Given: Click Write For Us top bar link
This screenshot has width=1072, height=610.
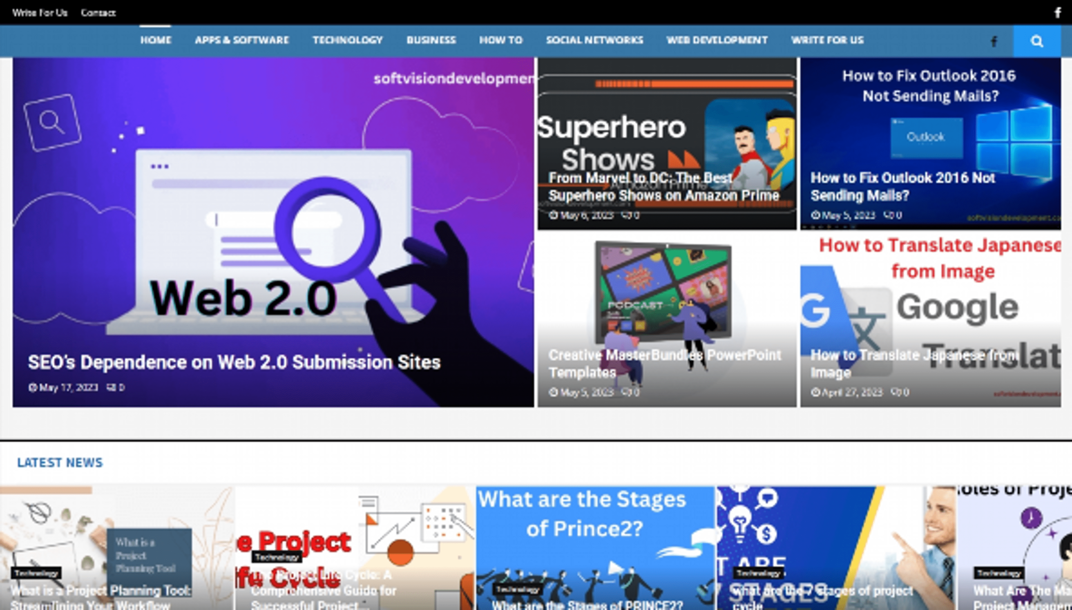Looking at the screenshot, I should (x=40, y=13).
